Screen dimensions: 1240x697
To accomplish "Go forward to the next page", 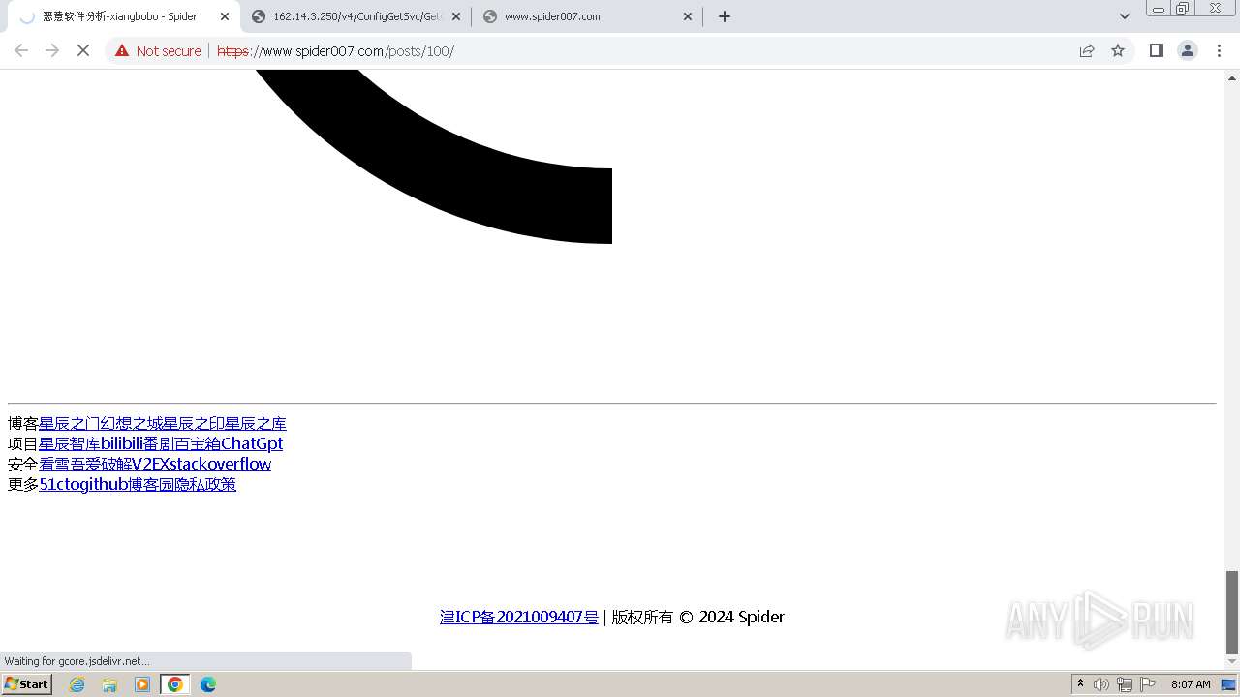I will point(52,50).
